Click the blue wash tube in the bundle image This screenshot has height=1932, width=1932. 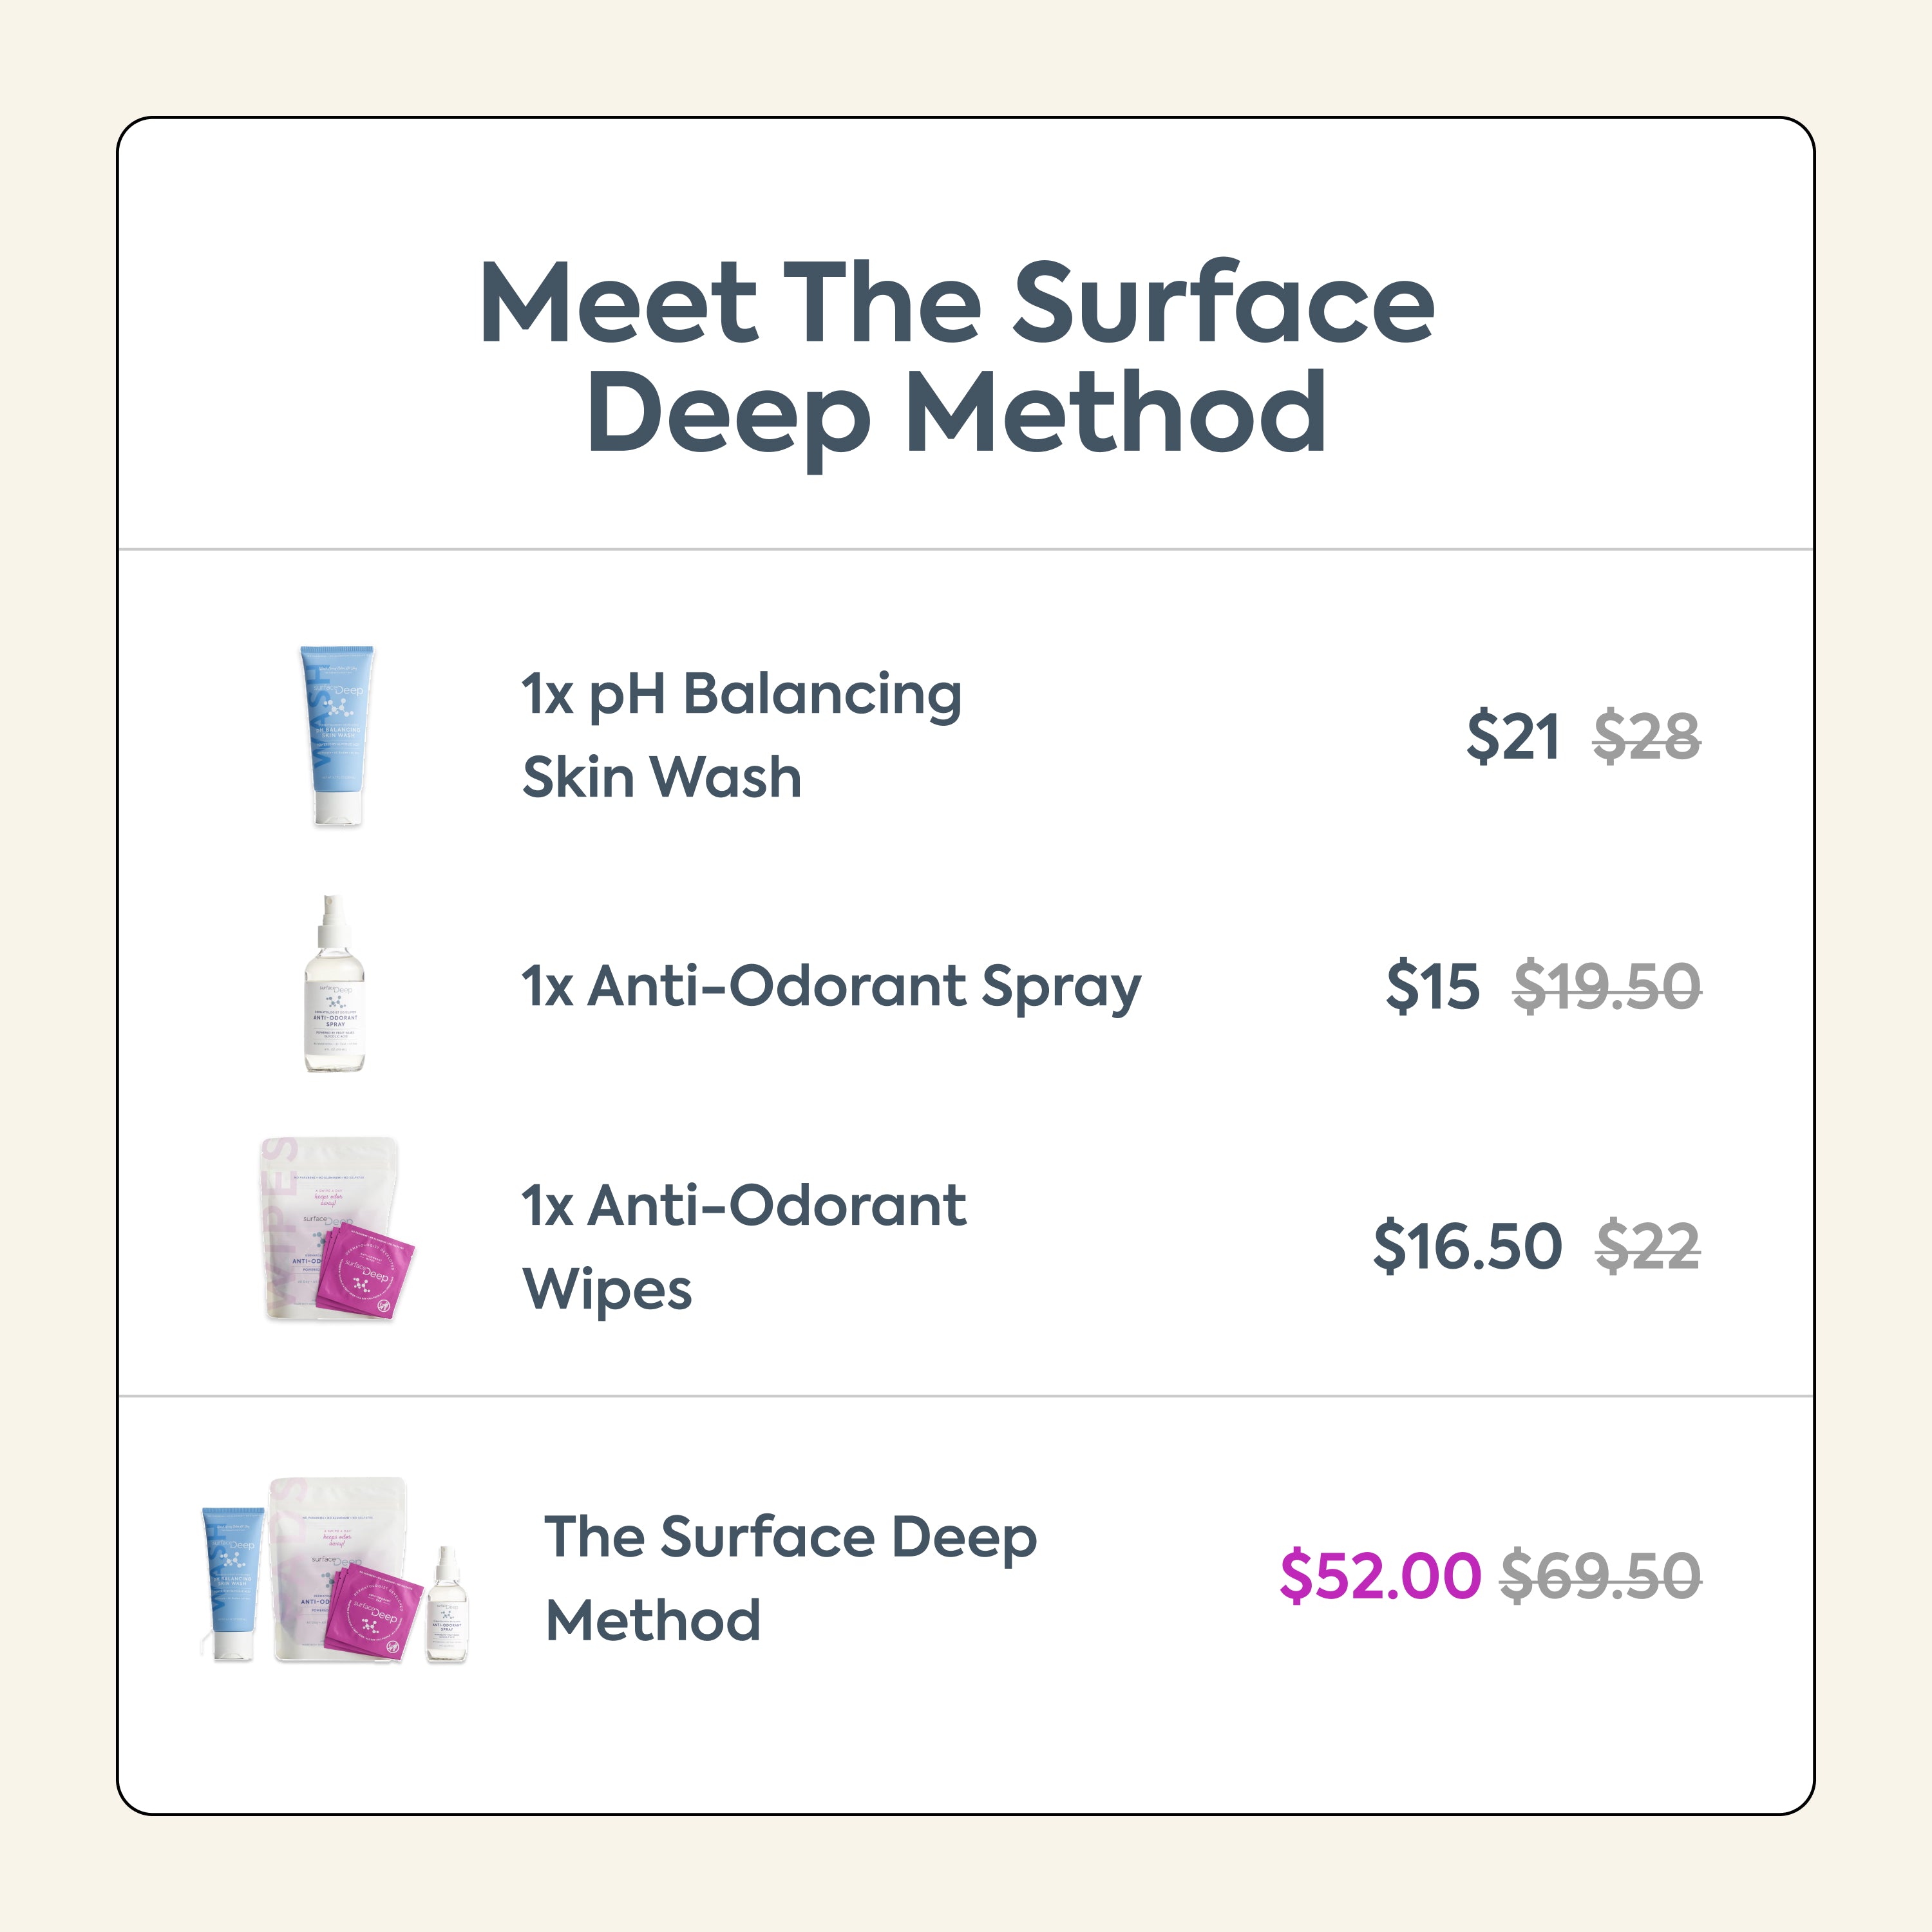click(234, 1583)
